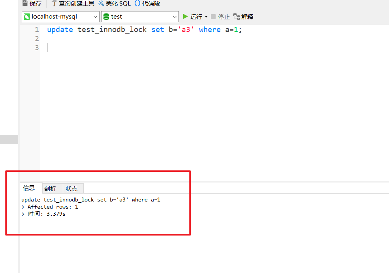Click the 'set' keyword in the editor

pos(158,30)
